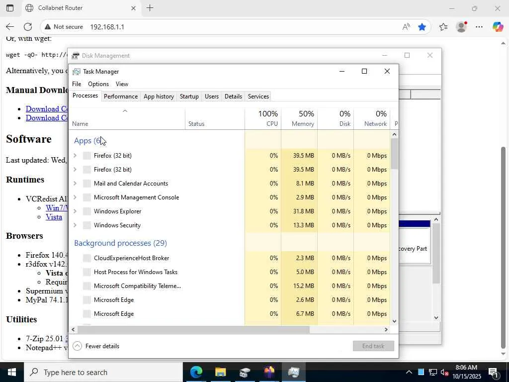
Task: Collapse view with Fewer details chevron
Action: point(77,346)
